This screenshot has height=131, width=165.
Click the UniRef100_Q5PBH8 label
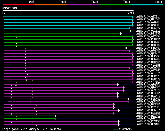click(x=148, y=102)
